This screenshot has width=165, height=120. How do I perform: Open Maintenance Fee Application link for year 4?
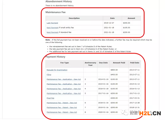[x=64, y=89]
